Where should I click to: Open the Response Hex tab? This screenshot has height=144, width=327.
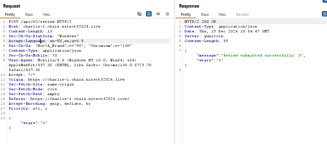222,14
